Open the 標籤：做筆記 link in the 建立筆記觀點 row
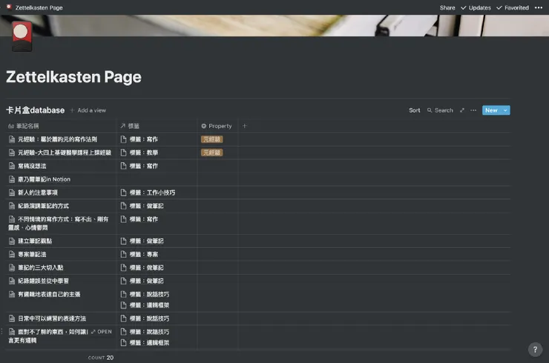 (x=147, y=241)
